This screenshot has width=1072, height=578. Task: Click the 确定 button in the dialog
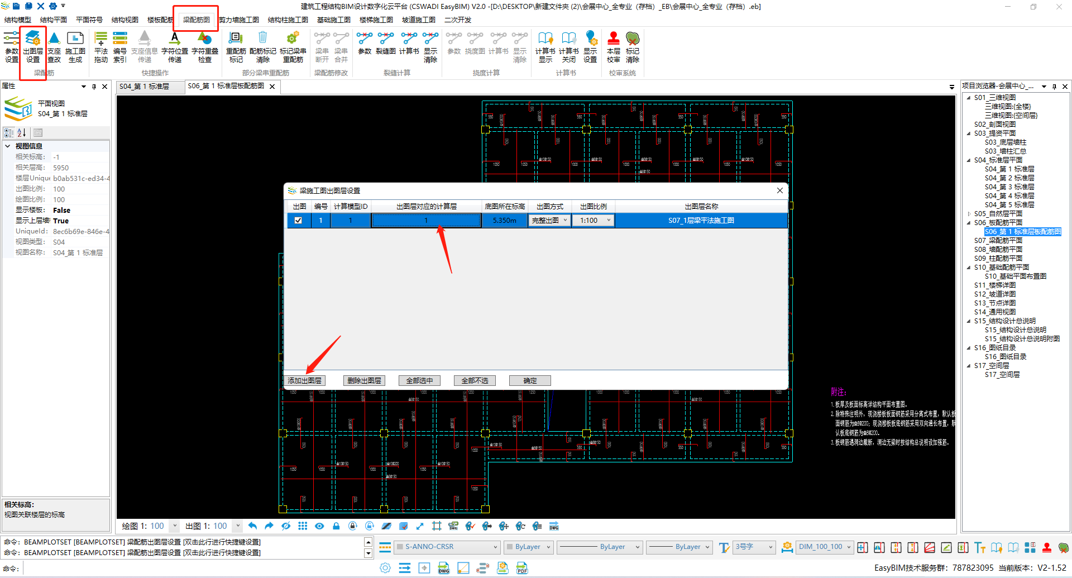click(x=530, y=381)
